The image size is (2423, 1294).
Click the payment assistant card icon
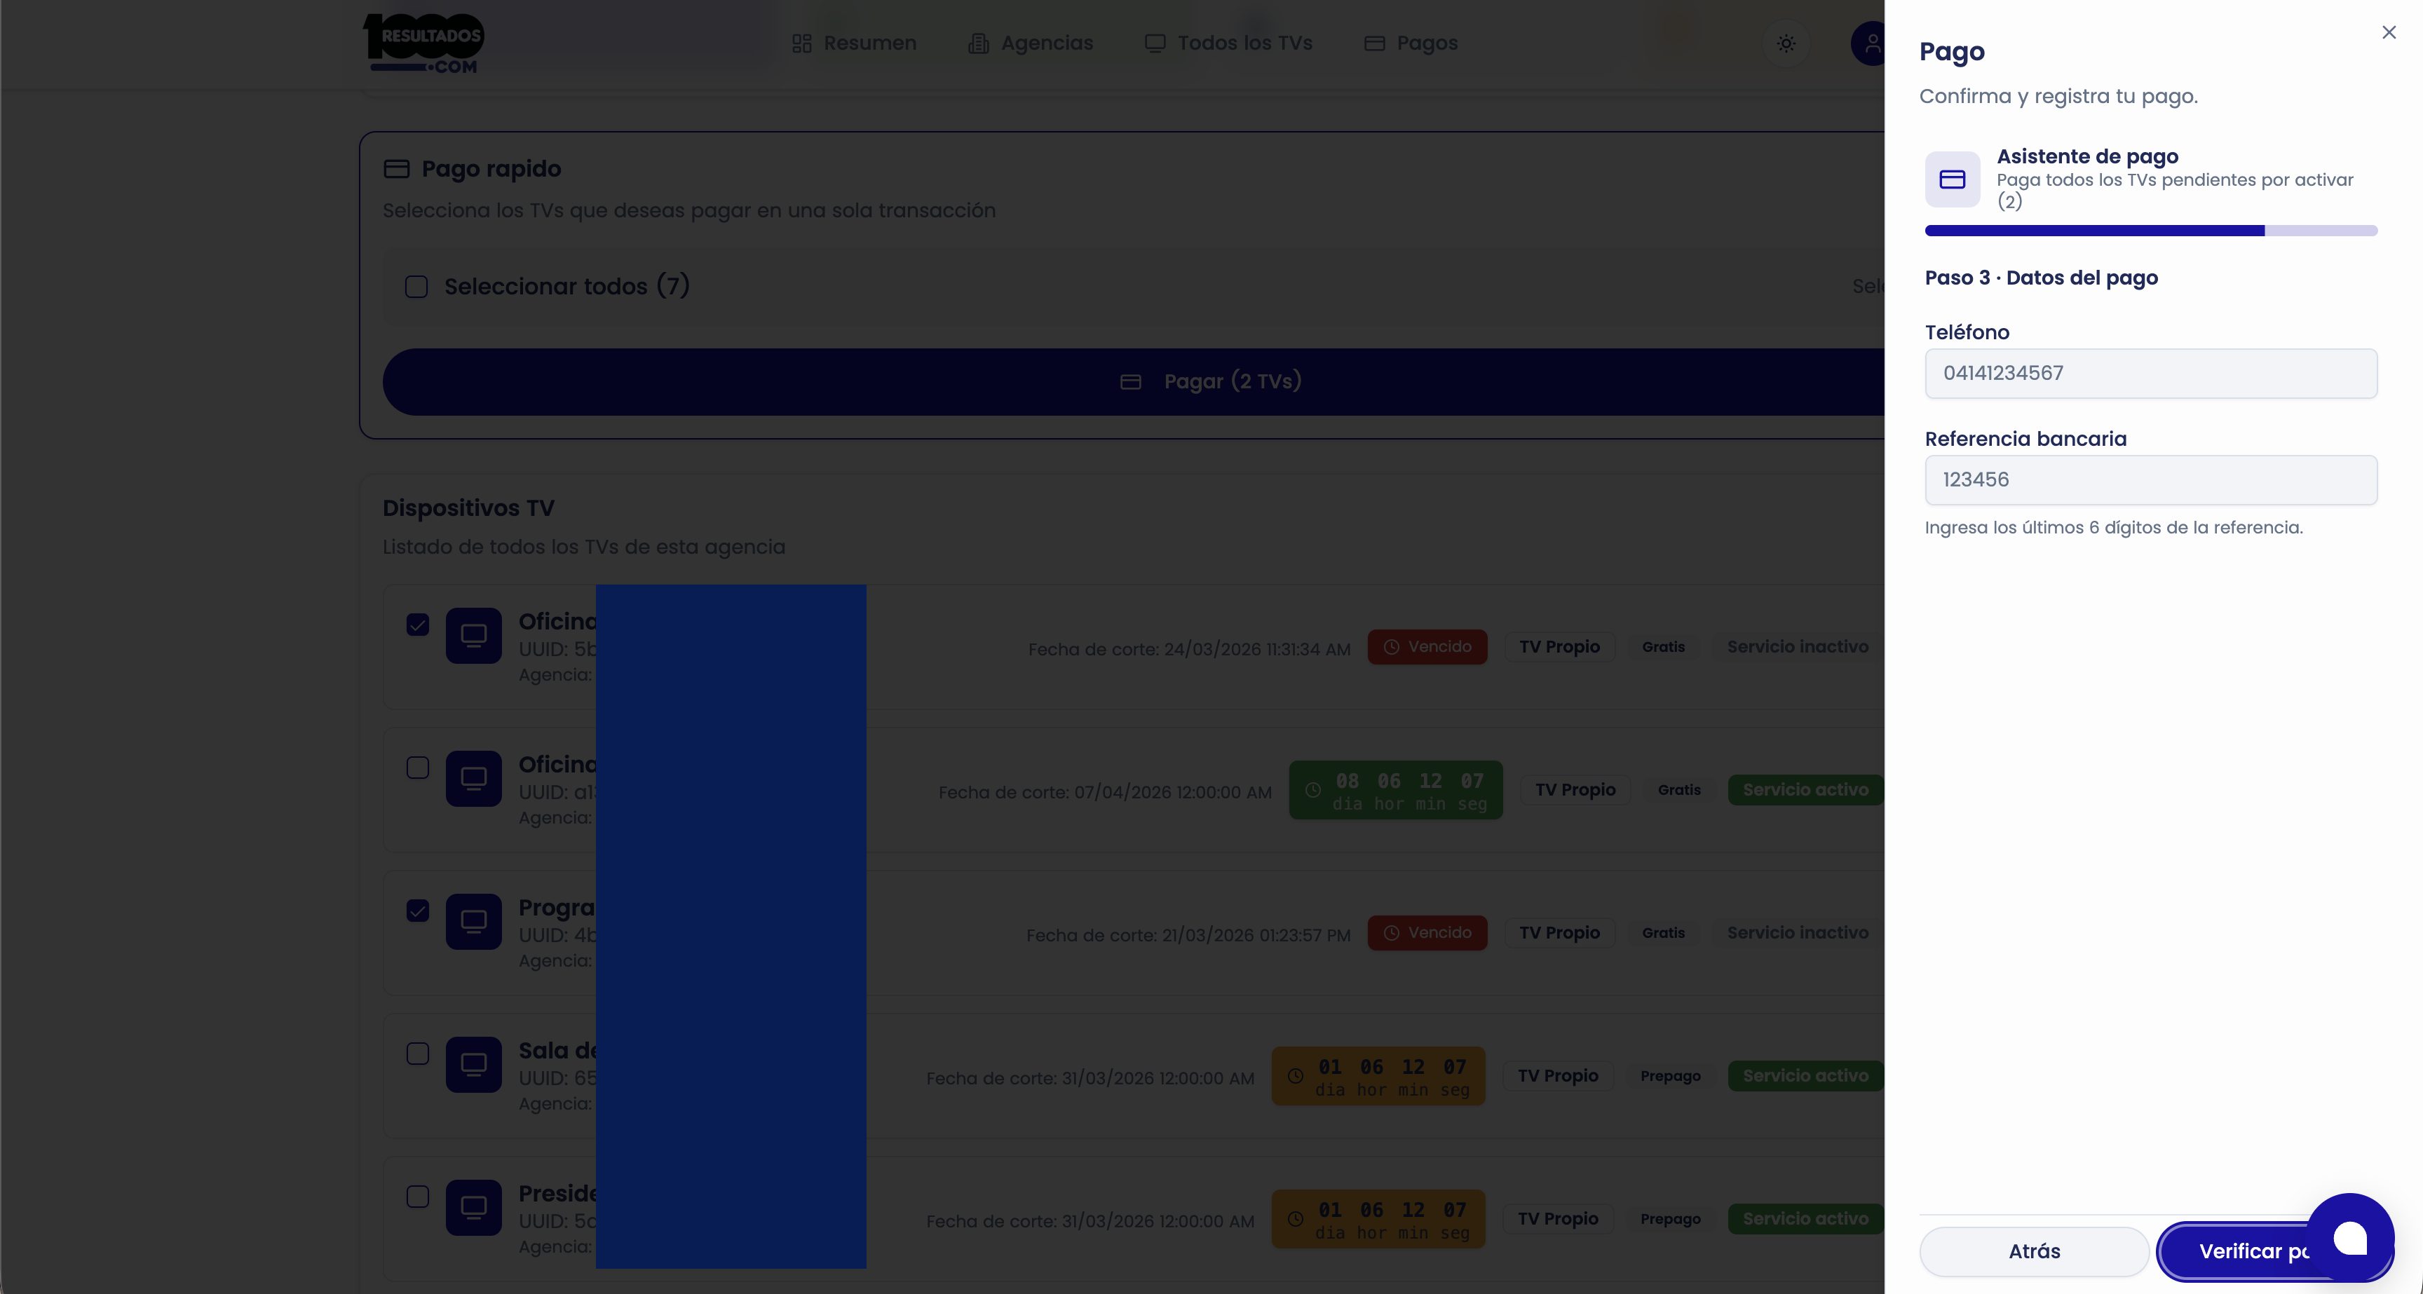(x=1952, y=179)
